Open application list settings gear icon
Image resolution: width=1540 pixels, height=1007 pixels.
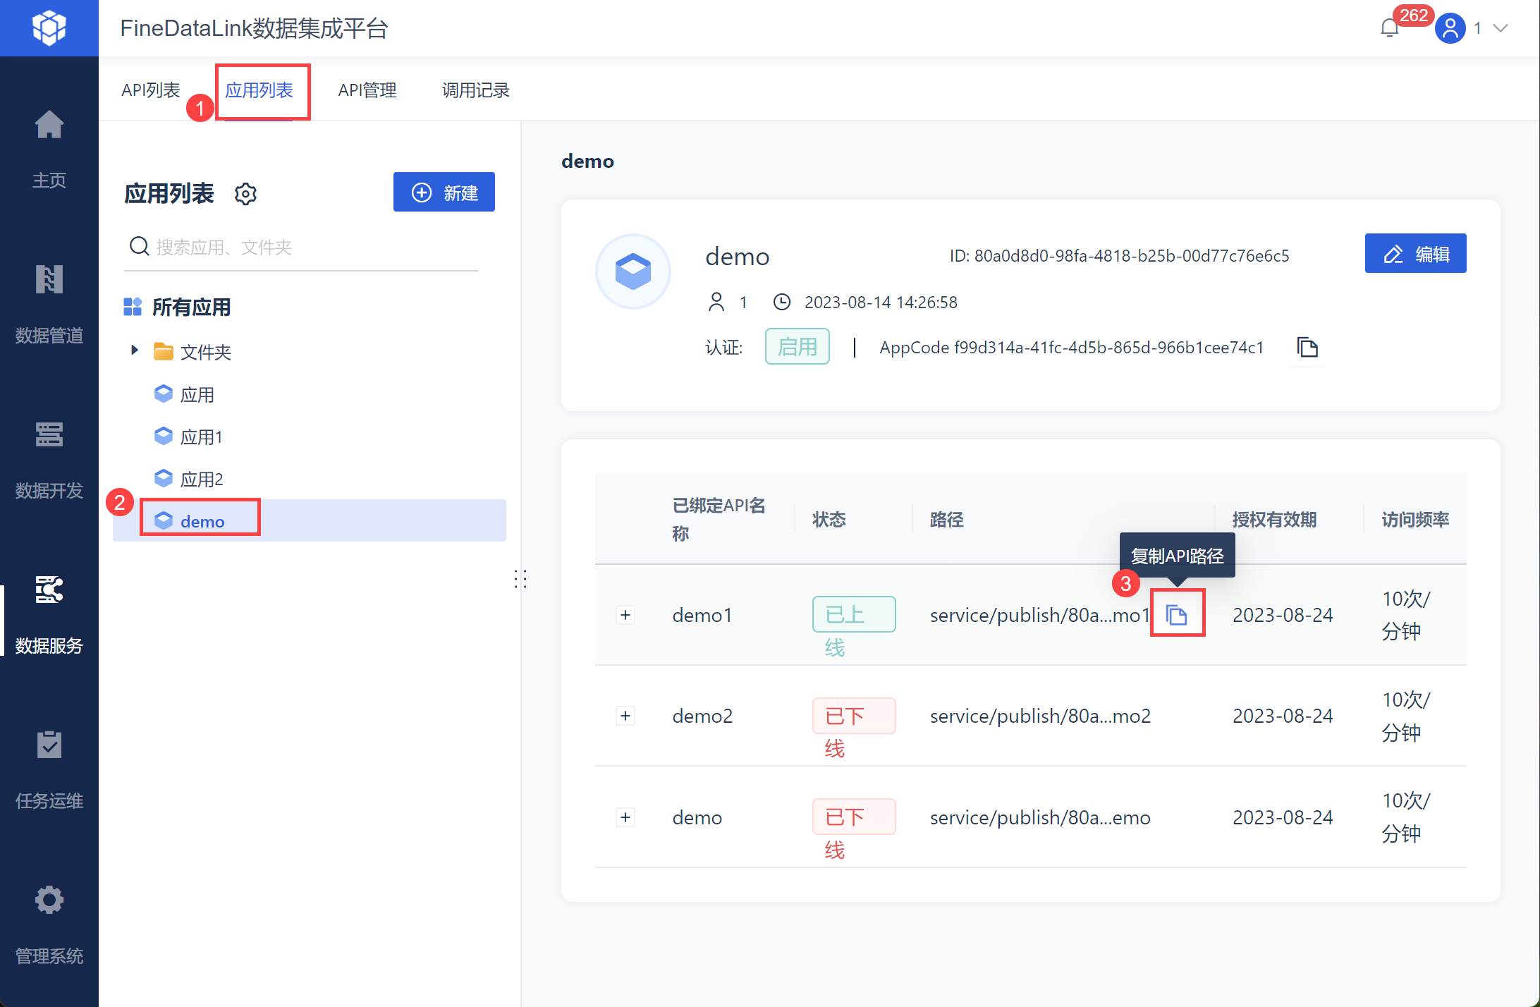pos(245,194)
